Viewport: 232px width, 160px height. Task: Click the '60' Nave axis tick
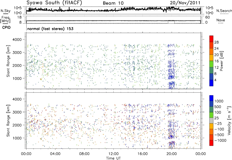[207, 17]
